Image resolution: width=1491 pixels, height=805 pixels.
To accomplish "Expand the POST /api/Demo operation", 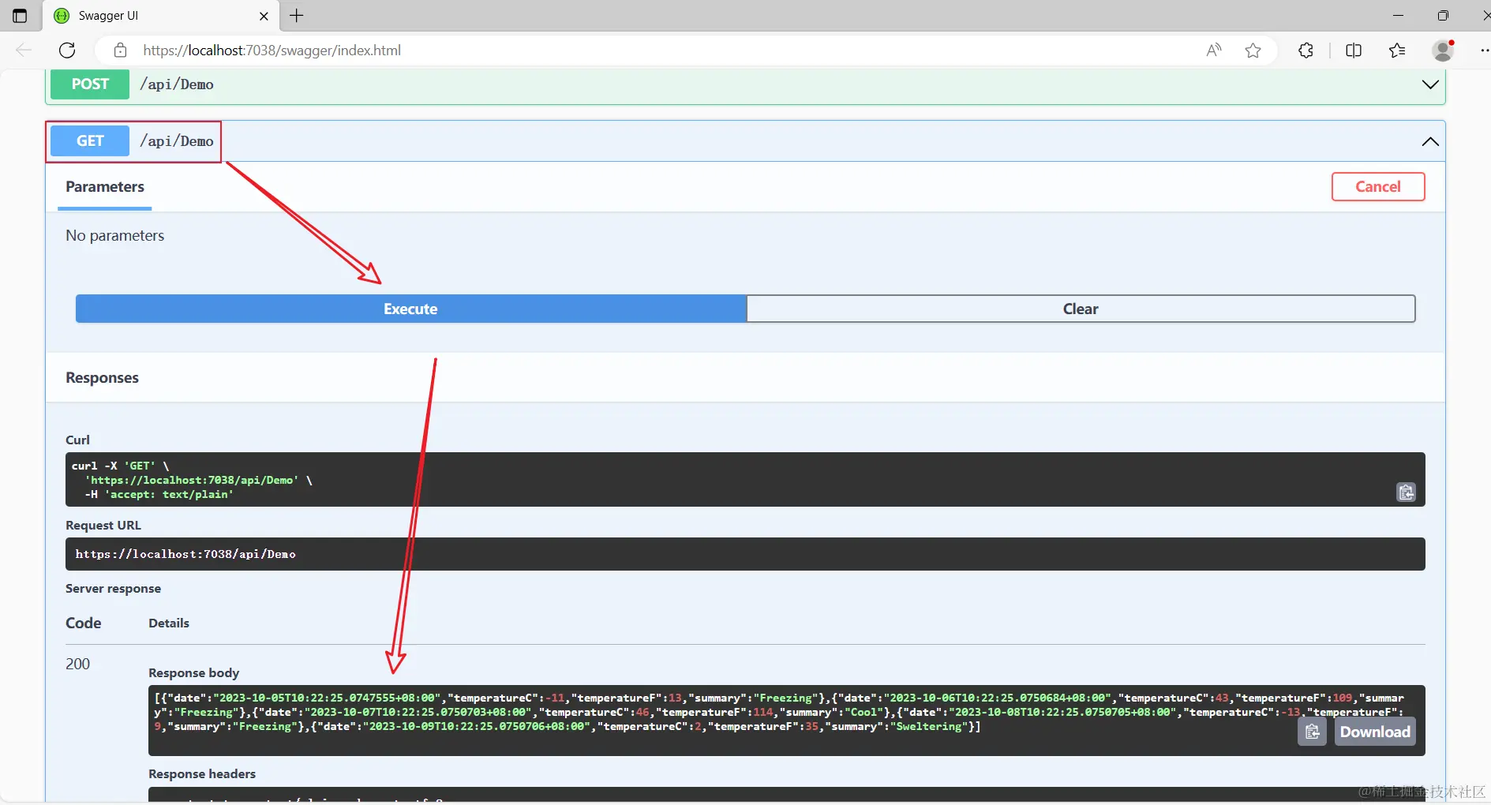I will tap(1430, 84).
